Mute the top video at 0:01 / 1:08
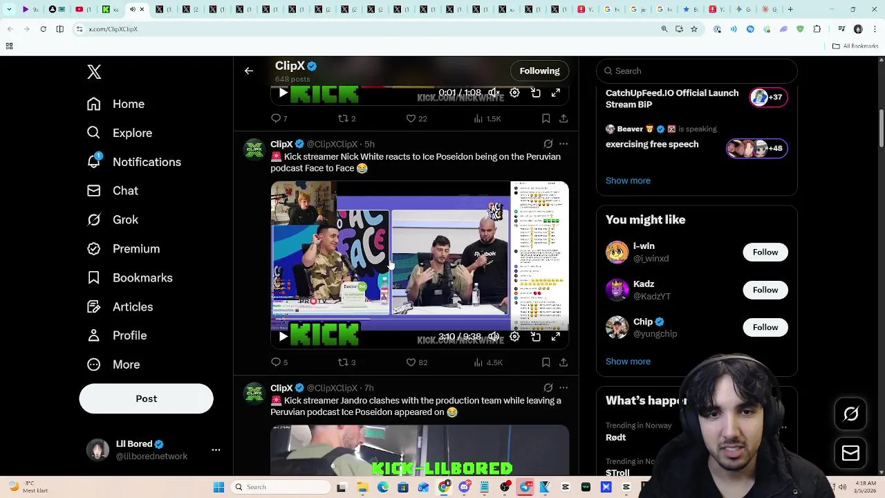Image resolution: width=885 pixels, height=498 pixels. (494, 93)
